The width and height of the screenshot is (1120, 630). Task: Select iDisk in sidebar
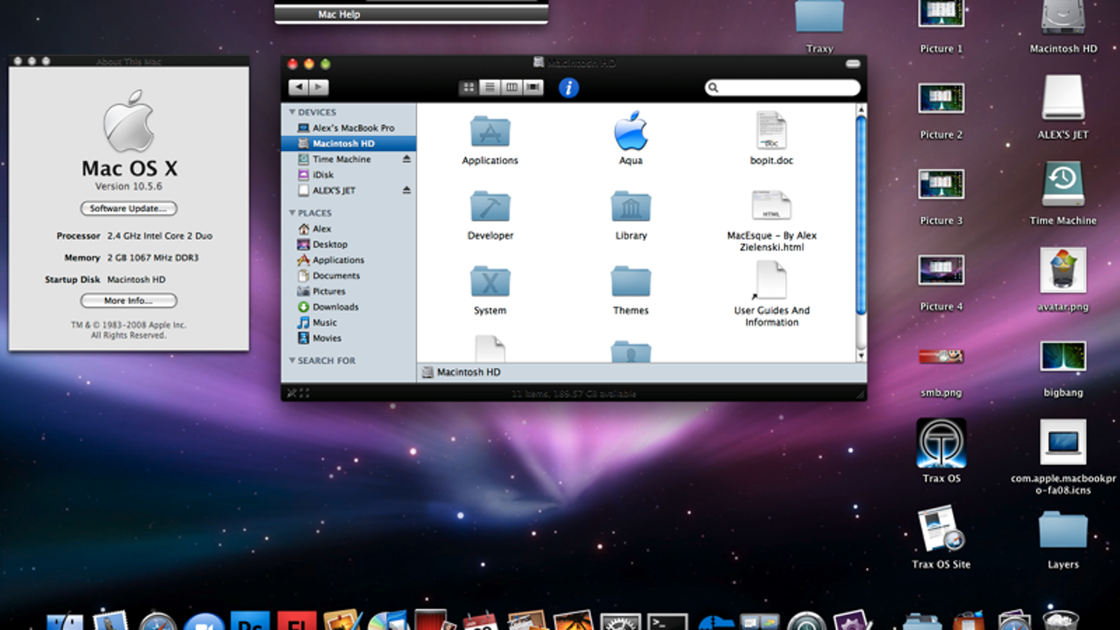point(349,174)
